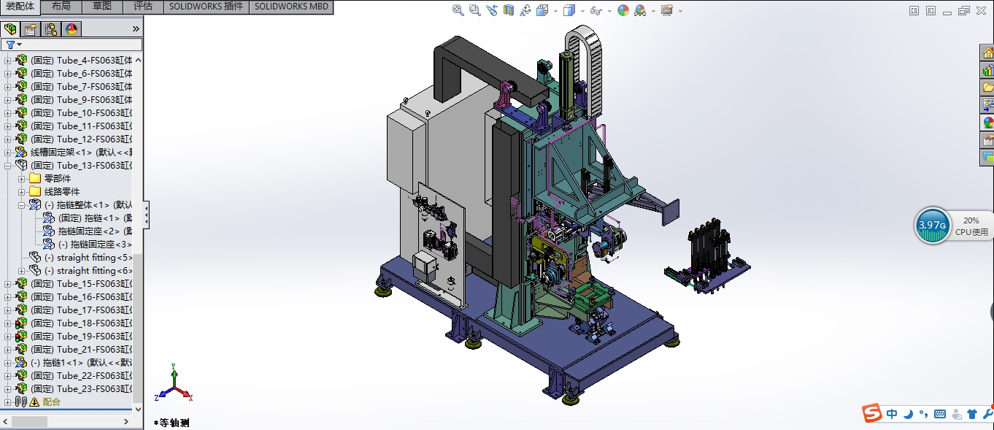Click the Zoom to Fit icon
Screen dimensions: 994x430
point(458,10)
